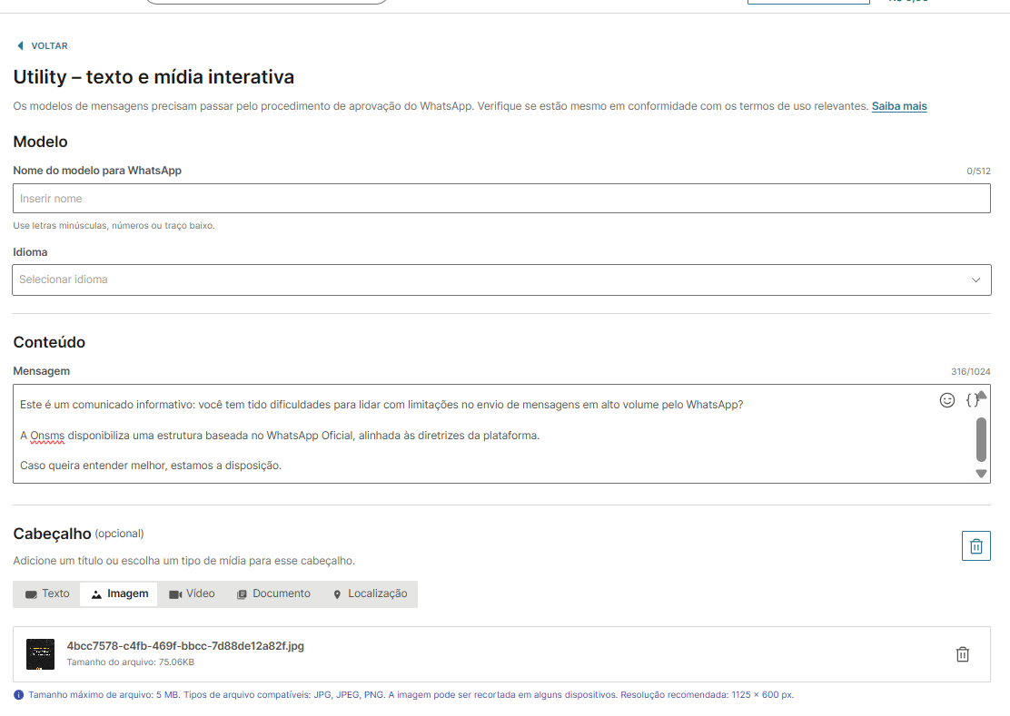Expand the Selecionar idioma dropdown

pyautogui.click(x=501, y=280)
